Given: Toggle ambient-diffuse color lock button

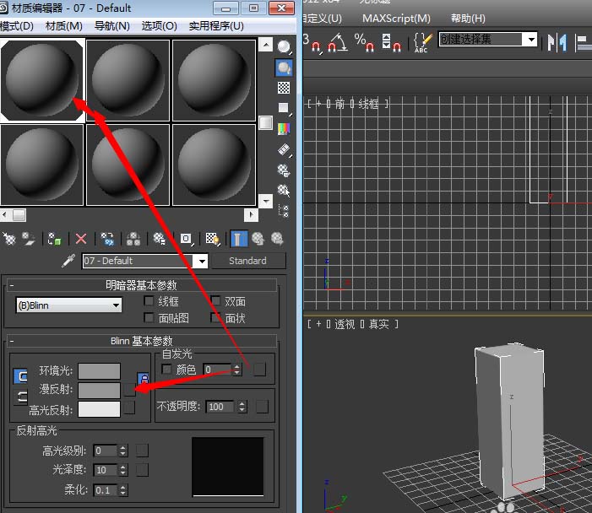Looking at the screenshot, I should tap(20, 376).
